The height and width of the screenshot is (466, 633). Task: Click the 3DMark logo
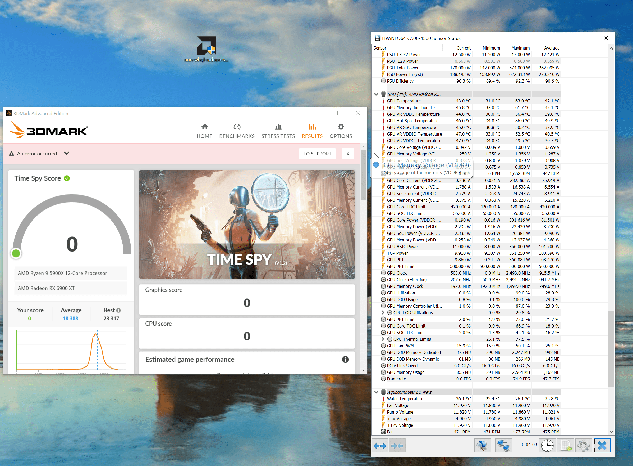tap(48, 130)
